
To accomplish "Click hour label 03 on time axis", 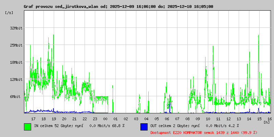I will (x=136, y=119).
